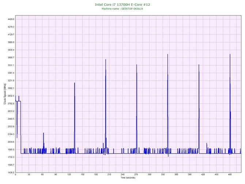The height and width of the screenshot is (184, 245).
Task: Click the 3980.0 y-axis value
Action: click(x=11, y=42)
